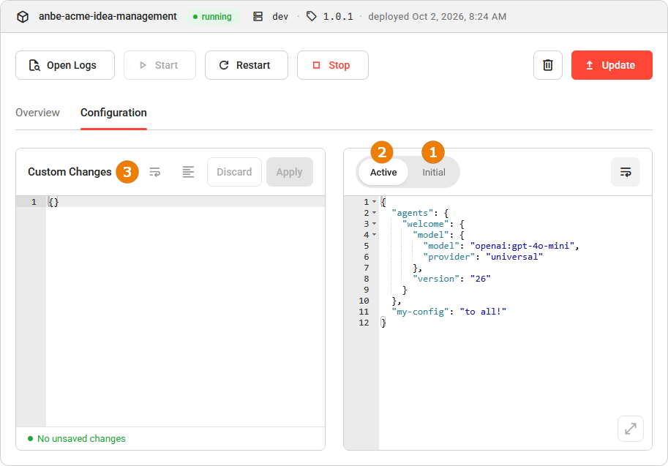Click the "universal" provider value
This screenshot has height=466, width=668.
coord(514,257)
